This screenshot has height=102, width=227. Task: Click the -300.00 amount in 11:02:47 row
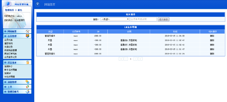pyautogui.click(x=98, y=40)
